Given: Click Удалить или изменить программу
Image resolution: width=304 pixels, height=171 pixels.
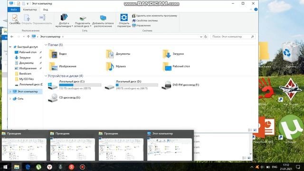Looking at the screenshot, I should 154,16.
